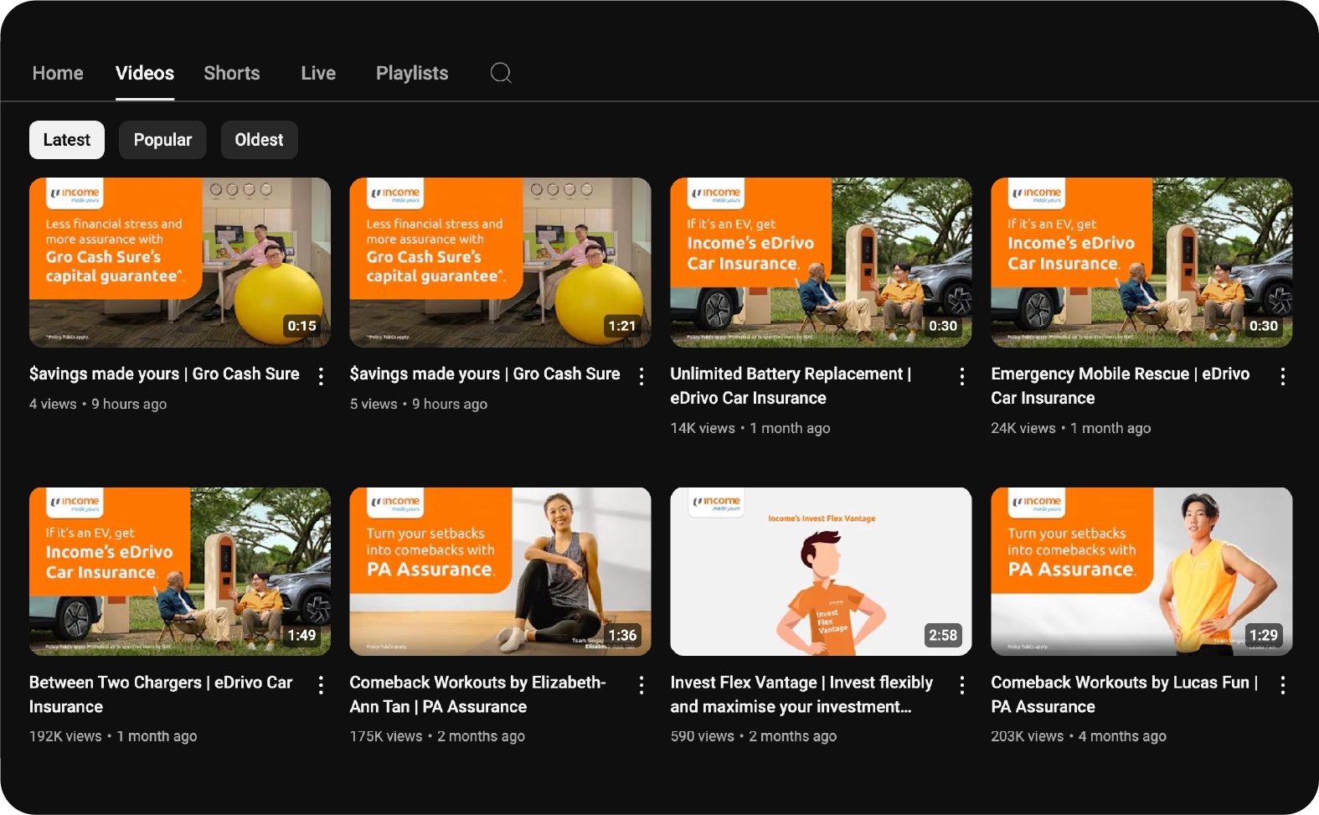This screenshot has height=815, width=1319.
Task: Click '175K views • 2 months ago' text
Action: tap(437, 736)
